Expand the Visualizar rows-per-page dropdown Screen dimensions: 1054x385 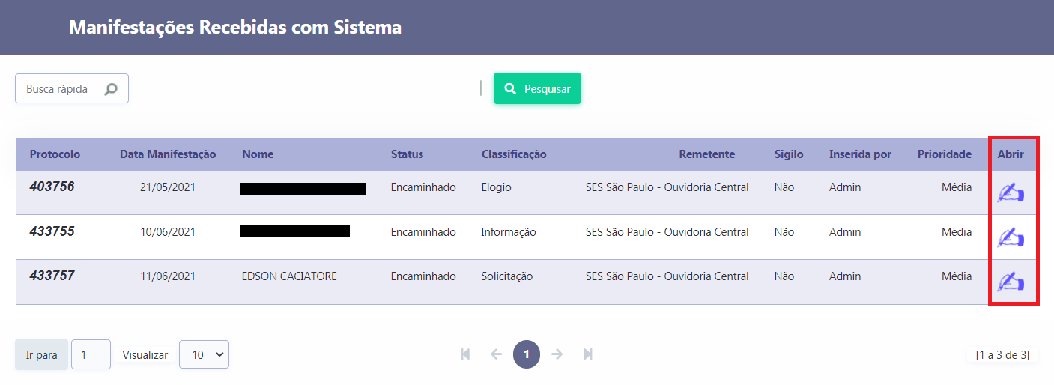tap(204, 354)
